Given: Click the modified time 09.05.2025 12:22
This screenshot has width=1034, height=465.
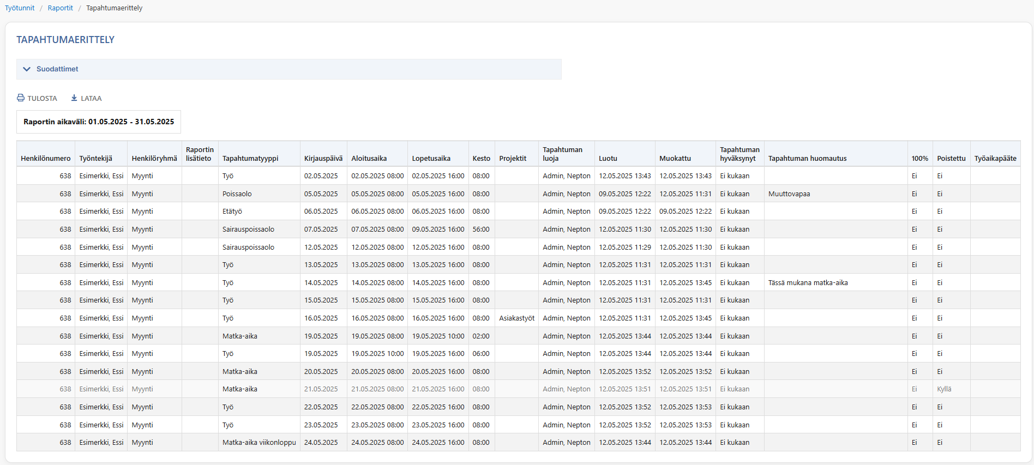Looking at the screenshot, I should pyautogui.click(x=686, y=212).
